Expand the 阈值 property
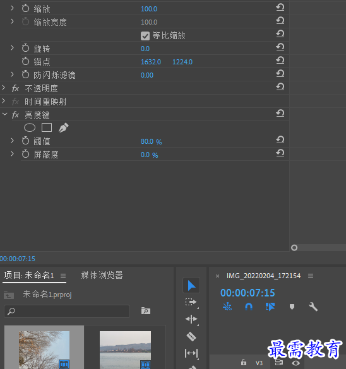 click(12, 141)
